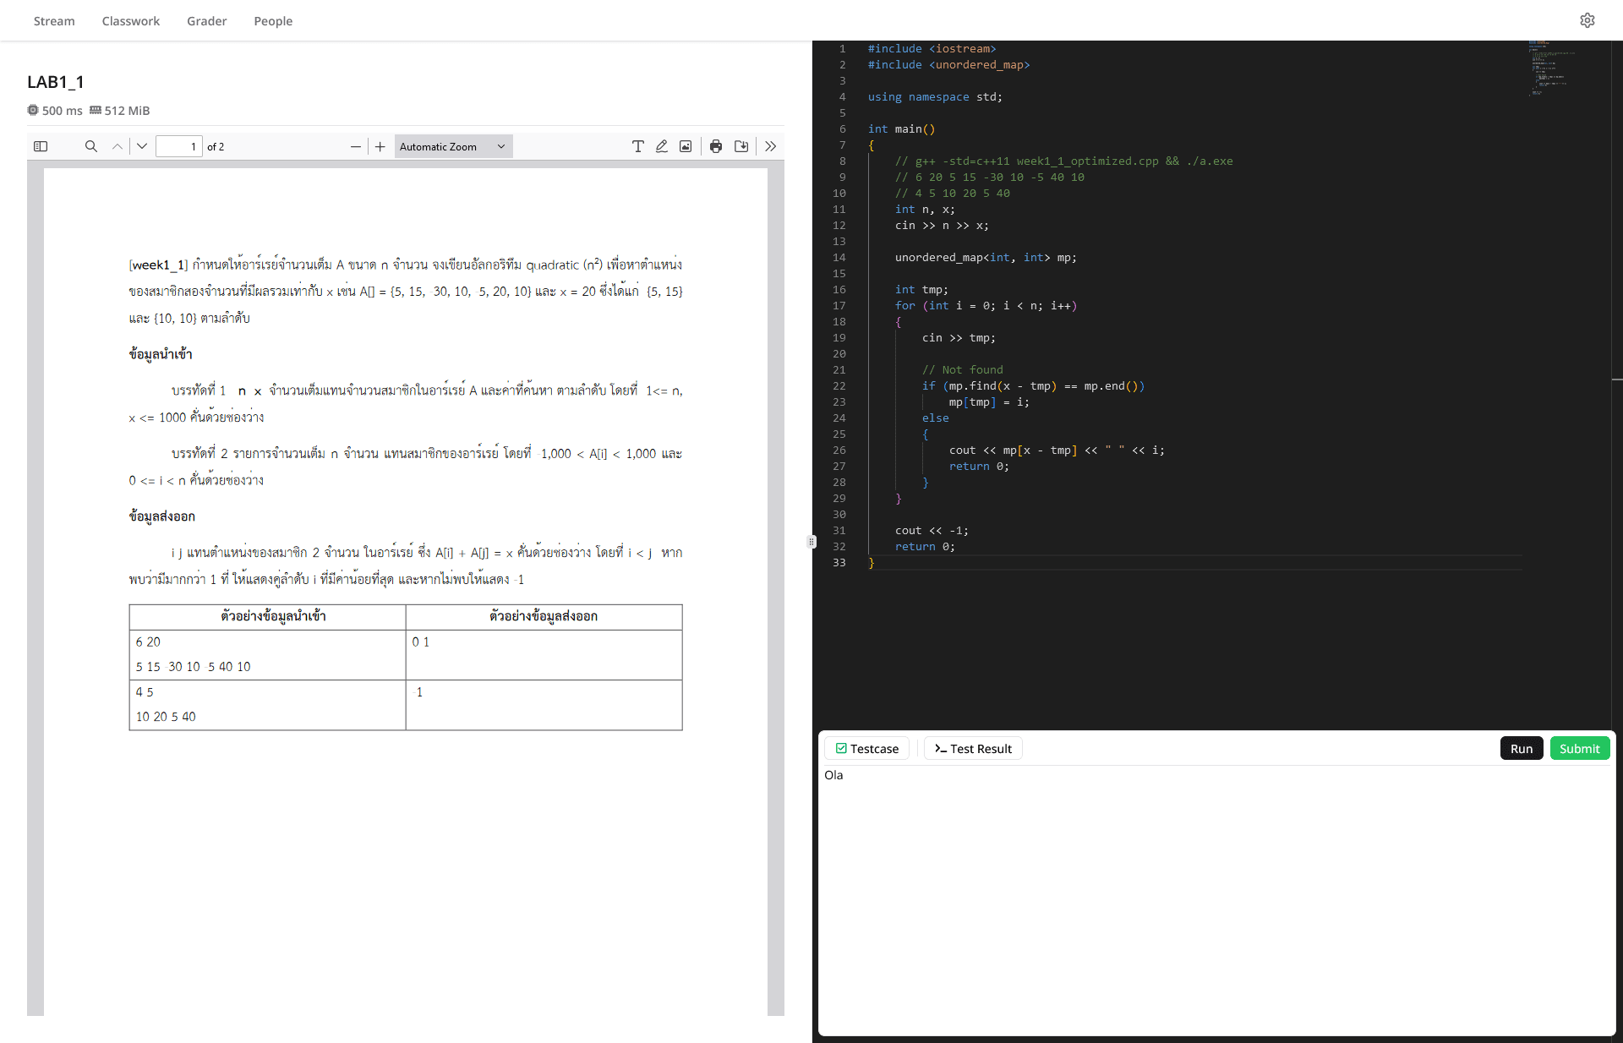
Task: Click the image insert icon in PDF toolbar
Action: (686, 146)
